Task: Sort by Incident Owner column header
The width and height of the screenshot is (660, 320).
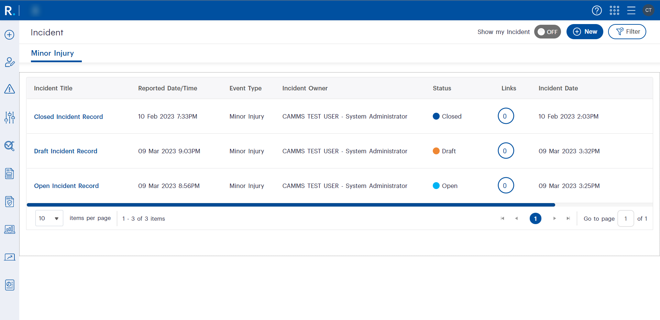Action: pos(305,88)
